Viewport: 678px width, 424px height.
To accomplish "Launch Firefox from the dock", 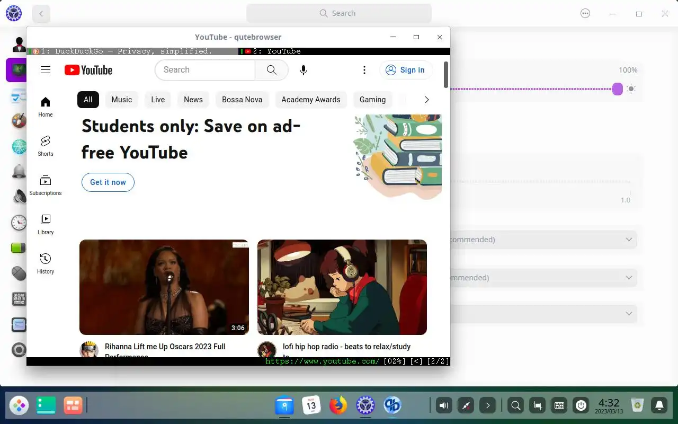I will pyautogui.click(x=338, y=406).
